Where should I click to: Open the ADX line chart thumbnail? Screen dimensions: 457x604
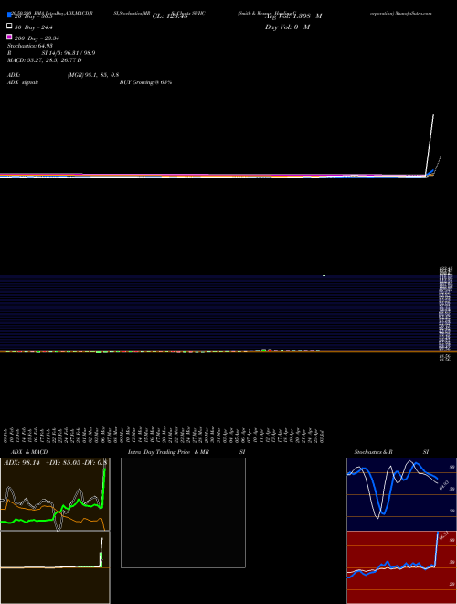pyautogui.click(x=55, y=494)
